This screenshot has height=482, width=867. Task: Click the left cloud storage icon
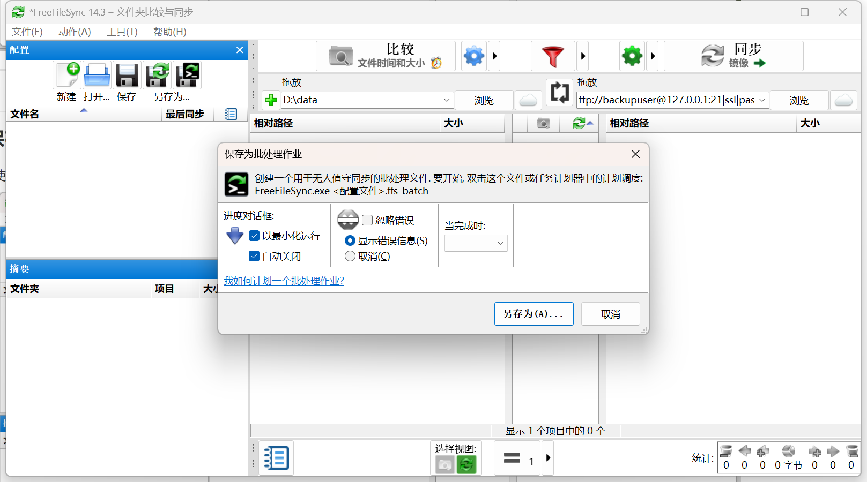[x=528, y=100]
